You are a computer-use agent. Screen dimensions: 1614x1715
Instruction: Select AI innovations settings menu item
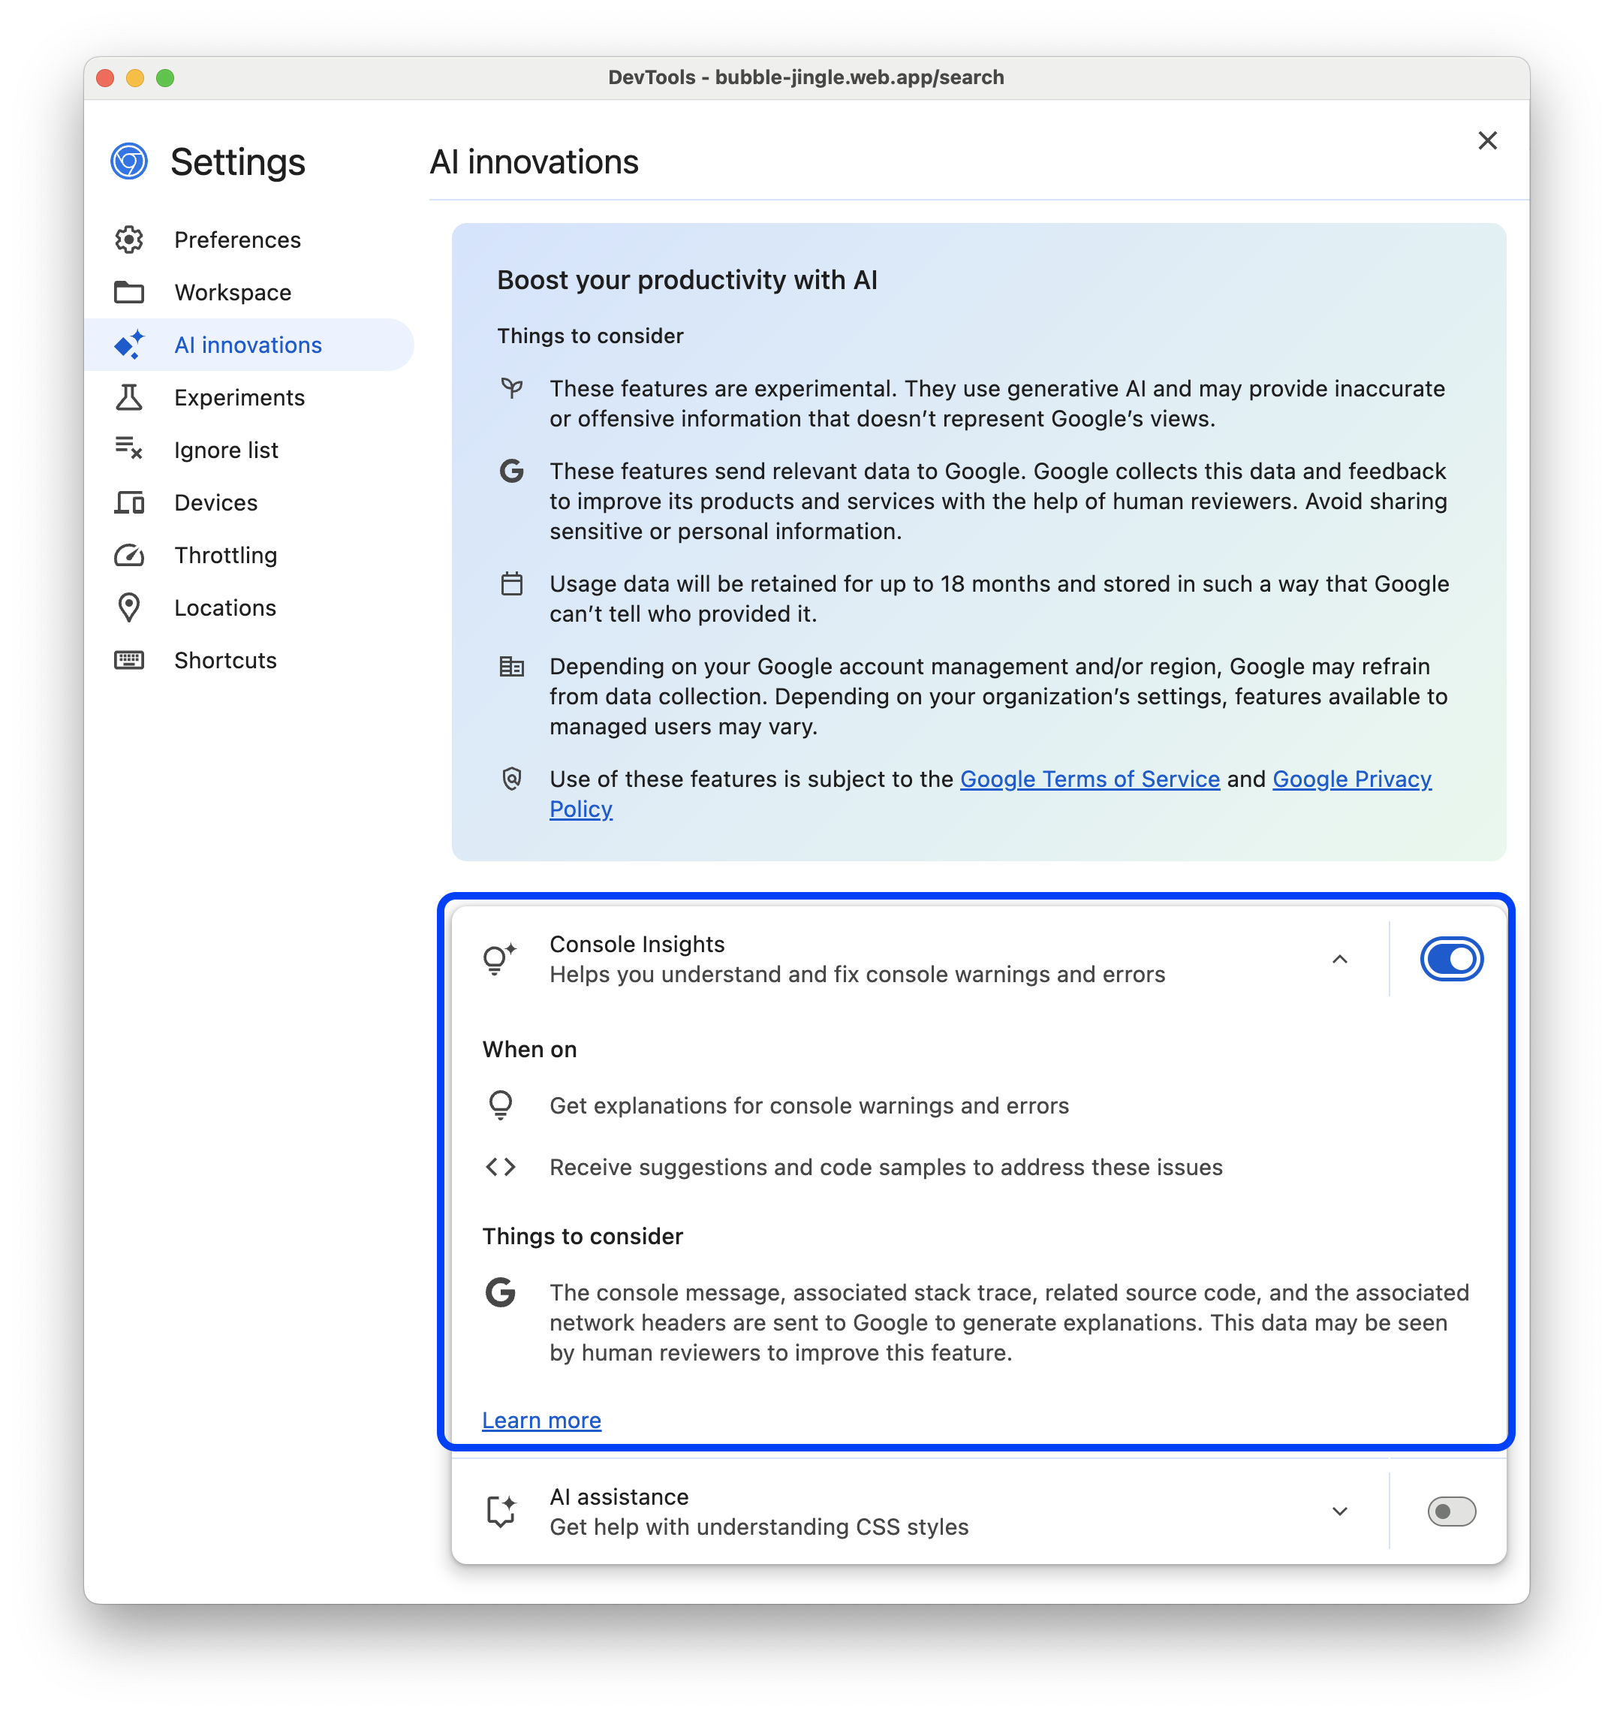[247, 345]
